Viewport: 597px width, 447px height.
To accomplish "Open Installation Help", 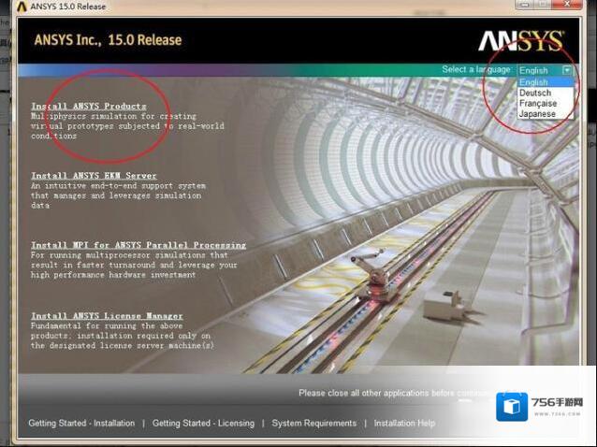I will tap(404, 423).
